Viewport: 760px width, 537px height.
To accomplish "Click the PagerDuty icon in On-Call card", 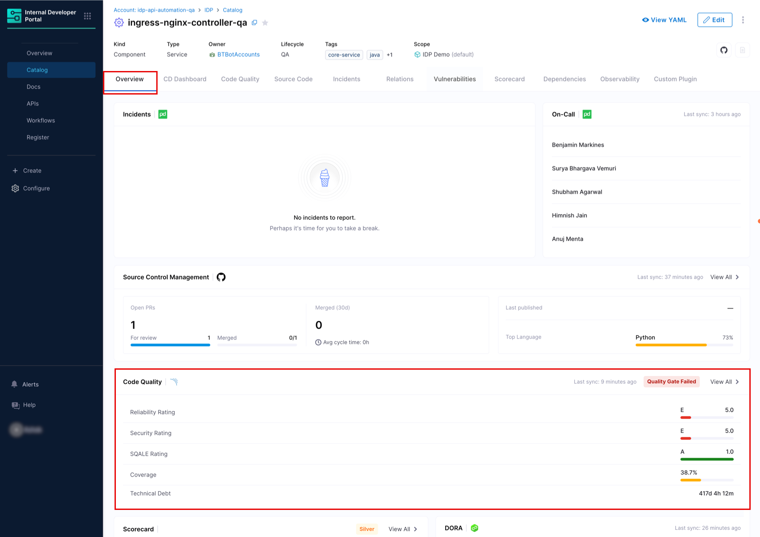I will coord(587,114).
